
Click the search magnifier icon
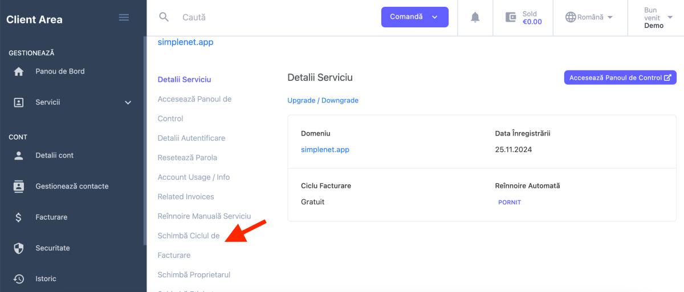pos(164,17)
